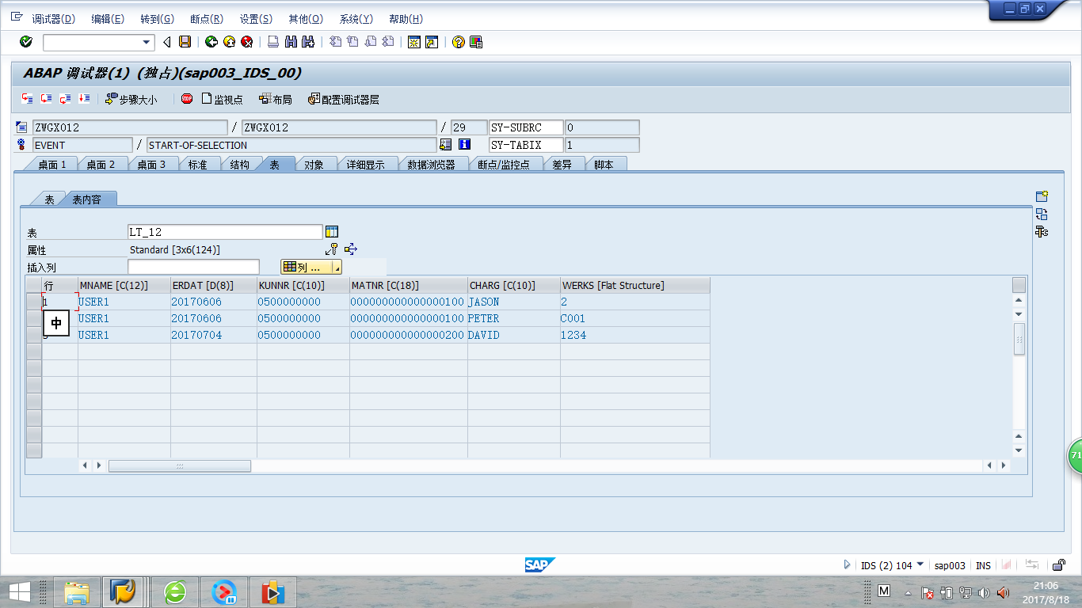This screenshot has width=1082, height=608.
Task: Click the Continue debugger icon
Action: coord(85,99)
